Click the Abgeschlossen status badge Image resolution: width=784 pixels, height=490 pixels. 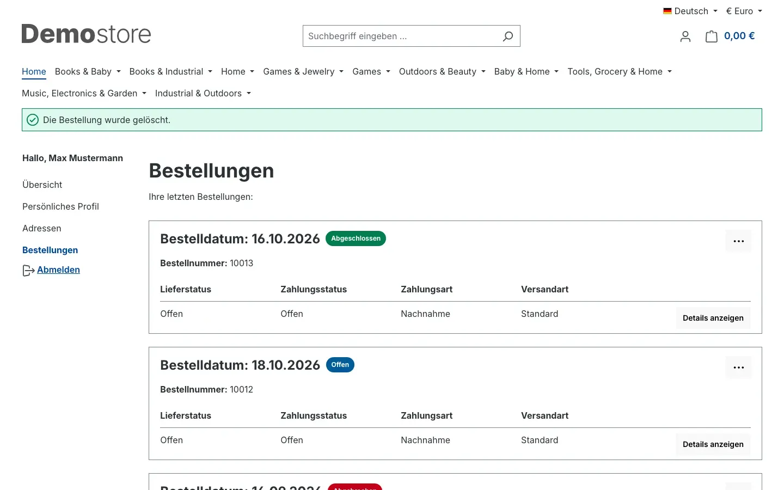pyautogui.click(x=356, y=238)
